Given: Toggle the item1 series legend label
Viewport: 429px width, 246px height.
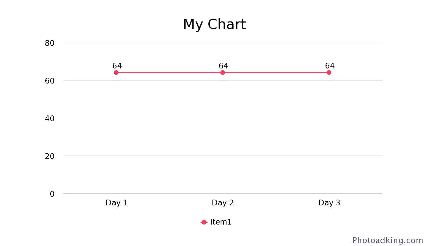Looking at the screenshot, I should coord(221,222).
